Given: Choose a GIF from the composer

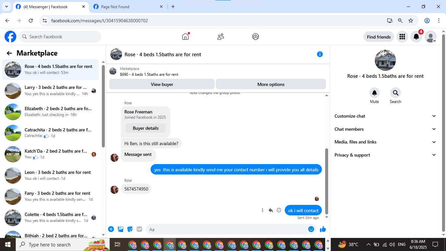Looking at the screenshot, I should pyautogui.click(x=139, y=229).
